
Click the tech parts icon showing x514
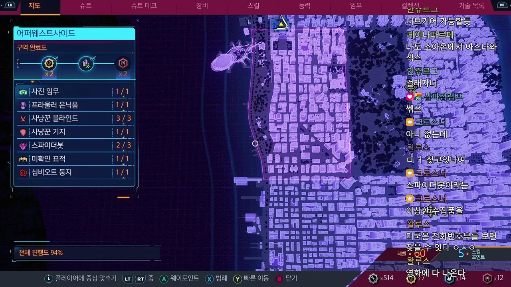[x=373, y=278]
